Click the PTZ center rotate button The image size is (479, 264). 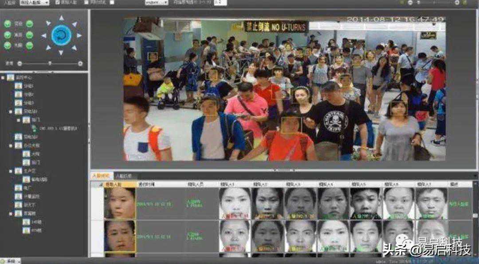click(61, 35)
